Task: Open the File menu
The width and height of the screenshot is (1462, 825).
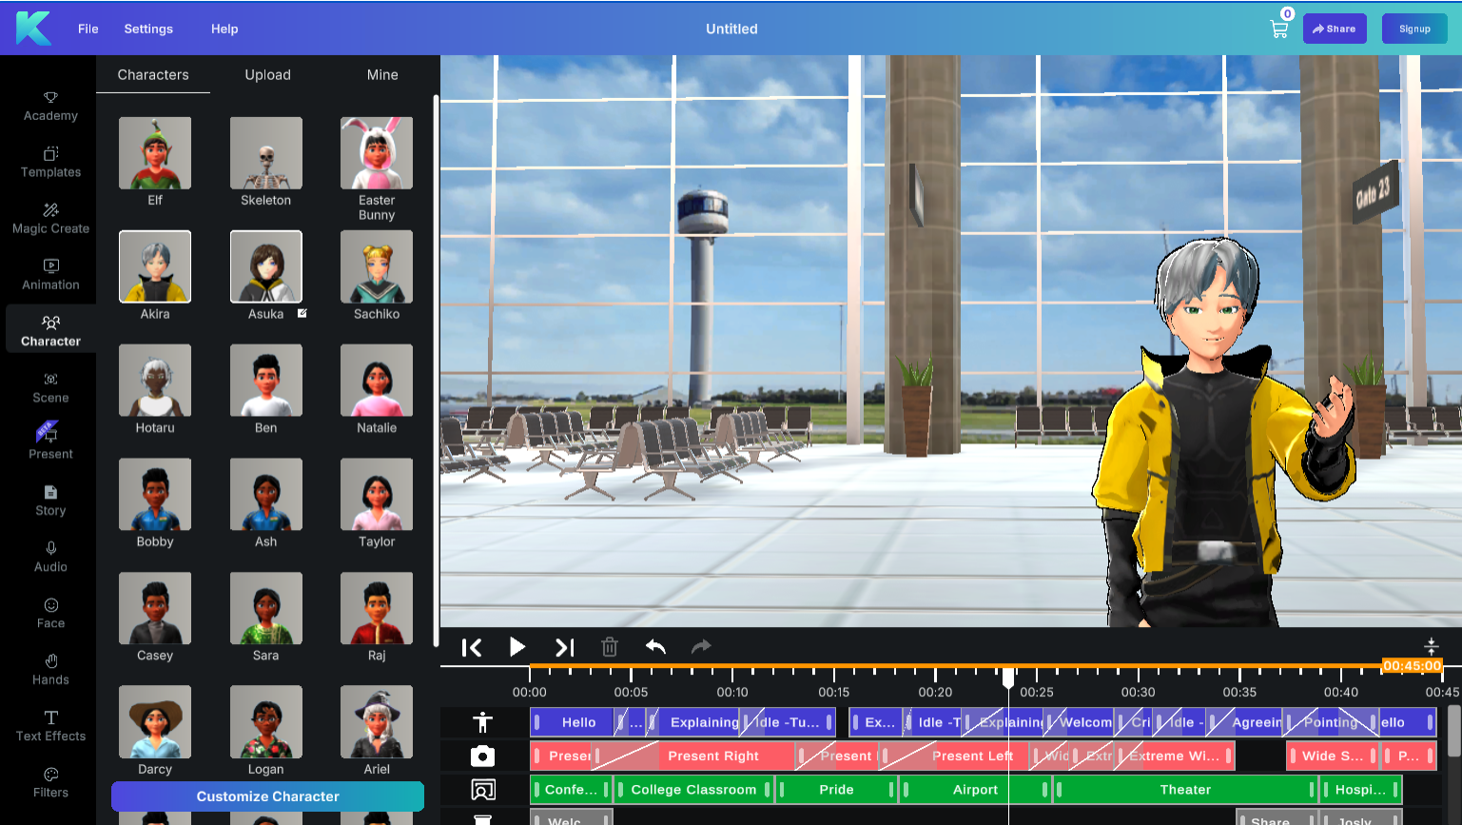Action: point(88,29)
